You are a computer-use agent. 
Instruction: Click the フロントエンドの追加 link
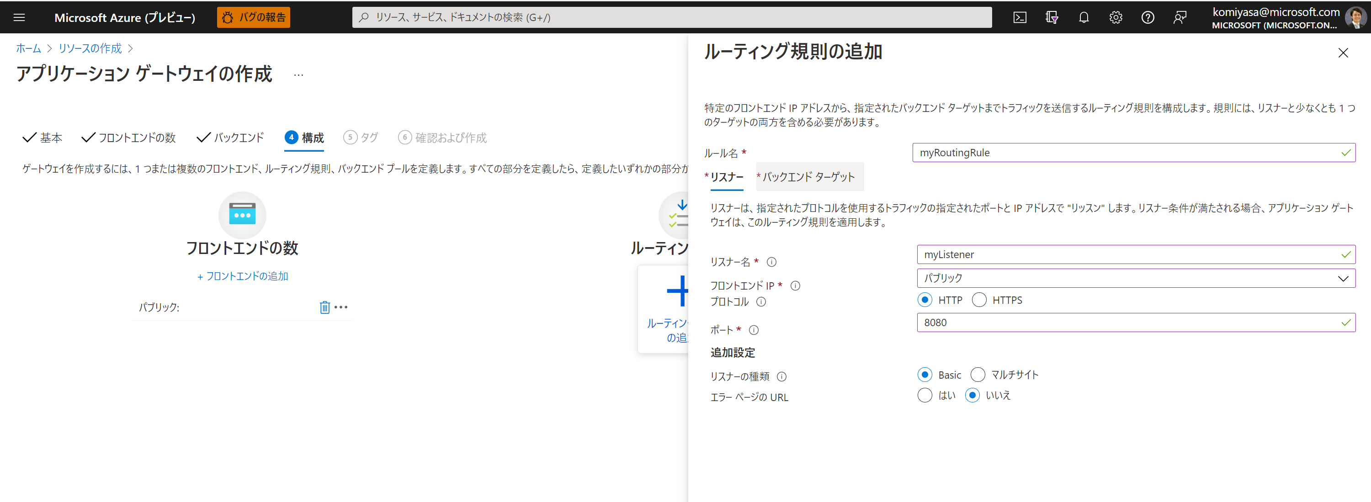point(242,276)
